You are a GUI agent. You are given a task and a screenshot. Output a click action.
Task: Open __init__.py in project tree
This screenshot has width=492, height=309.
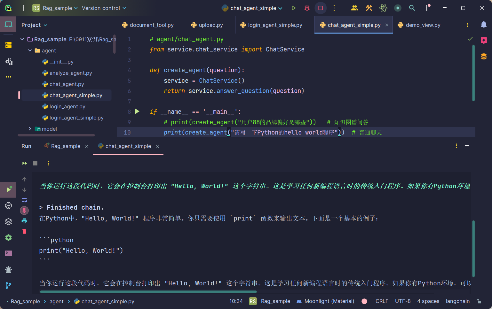tap(61, 62)
